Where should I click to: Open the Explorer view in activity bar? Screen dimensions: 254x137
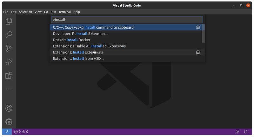click(x=9, y=21)
